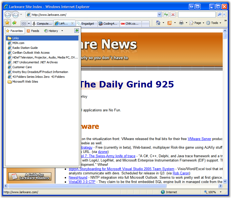Switch to the Compute... tab
This screenshot has width=231, height=198.
pyautogui.click(x=42, y=24)
